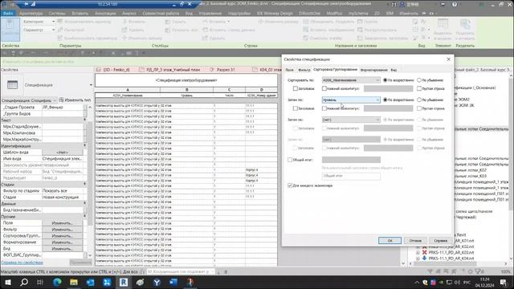The height and width of the screenshot is (289, 514).
Task: Open second Затем по dropdown showing (нет)
Action: click(351, 120)
